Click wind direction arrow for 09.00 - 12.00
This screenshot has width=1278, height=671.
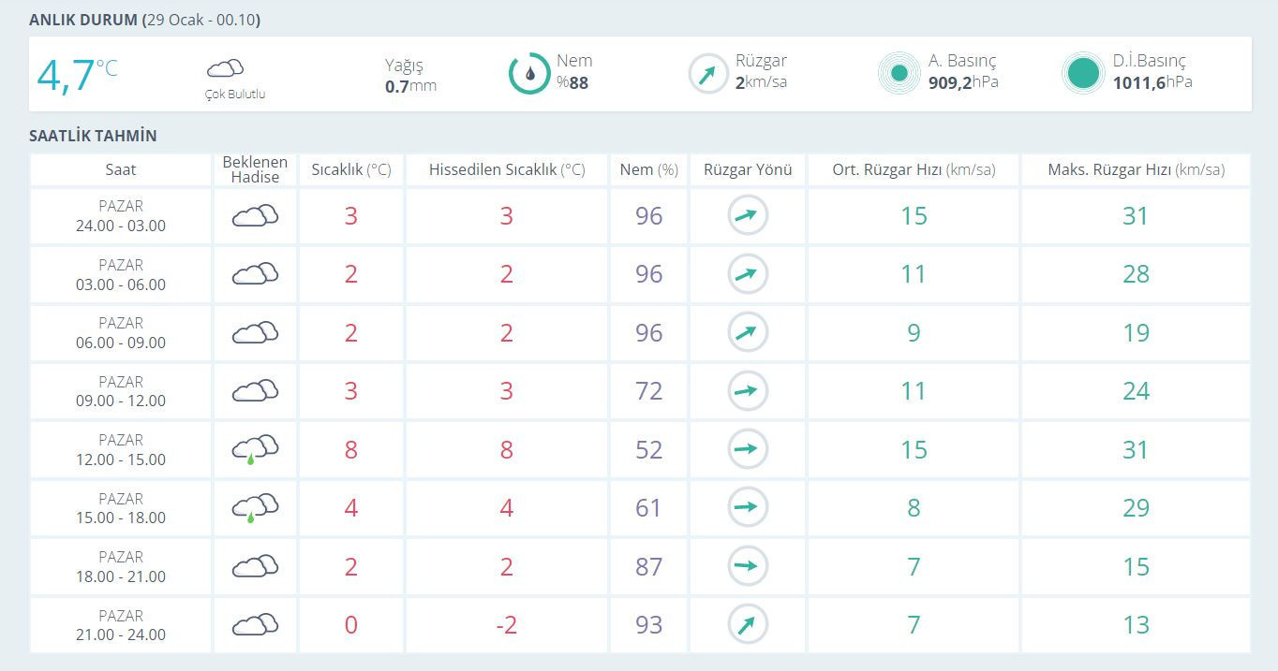coord(747,391)
